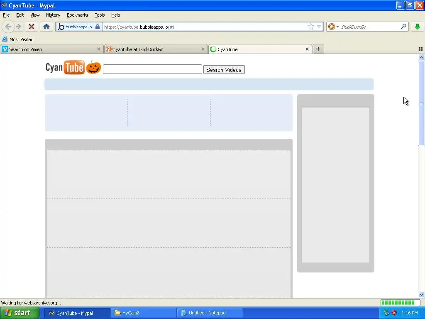Open a new tab with plus button
The image size is (425, 319).
(x=318, y=49)
